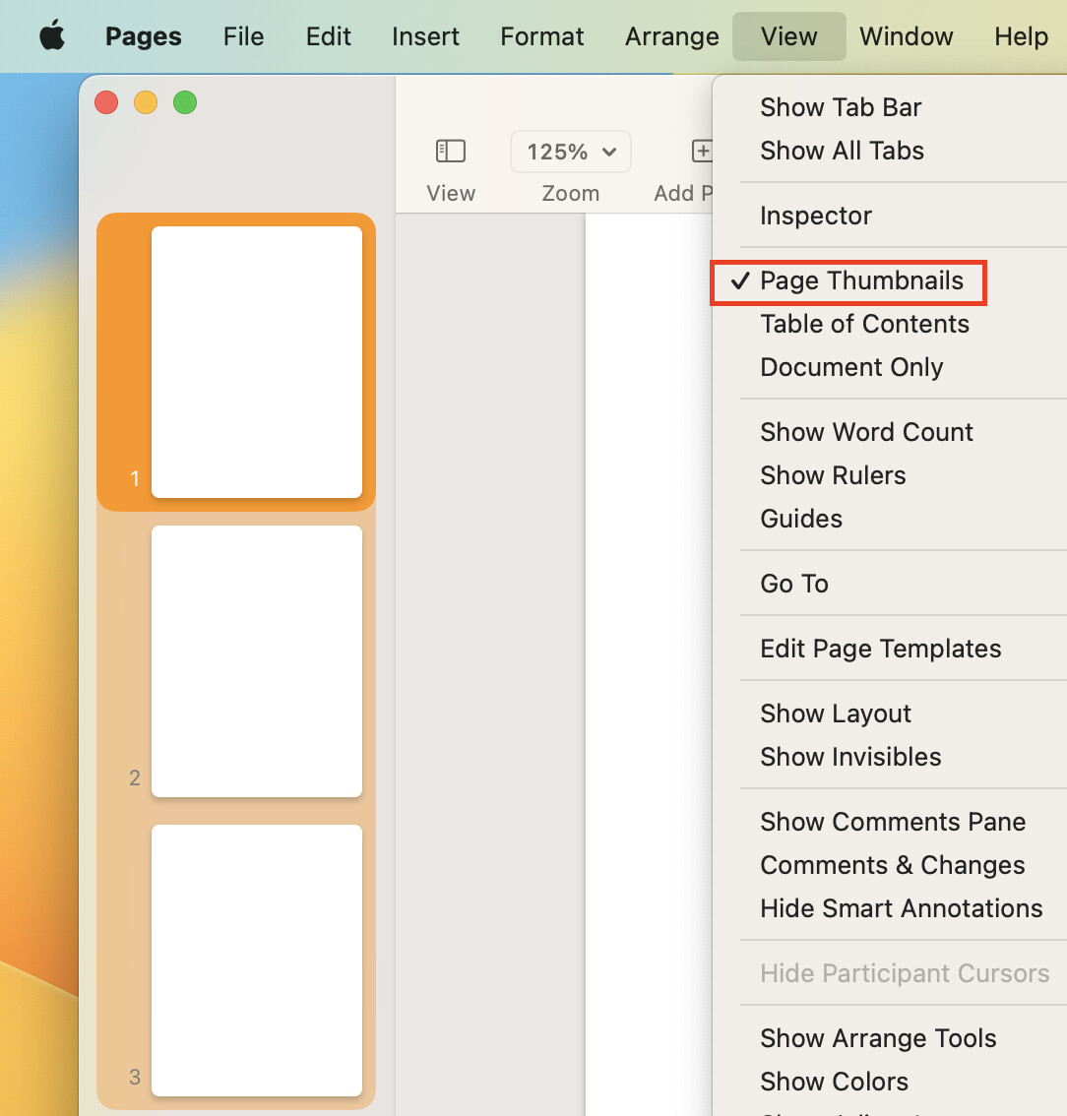This screenshot has width=1067, height=1116.
Task: Select page 3 thumbnail
Action: point(256,961)
